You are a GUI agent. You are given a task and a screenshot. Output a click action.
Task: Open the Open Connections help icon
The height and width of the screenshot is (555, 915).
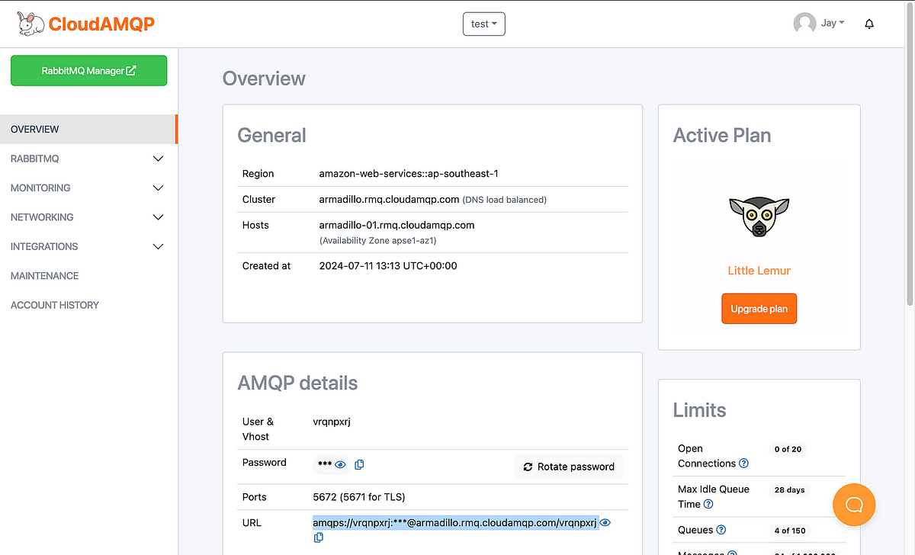[x=742, y=464]
